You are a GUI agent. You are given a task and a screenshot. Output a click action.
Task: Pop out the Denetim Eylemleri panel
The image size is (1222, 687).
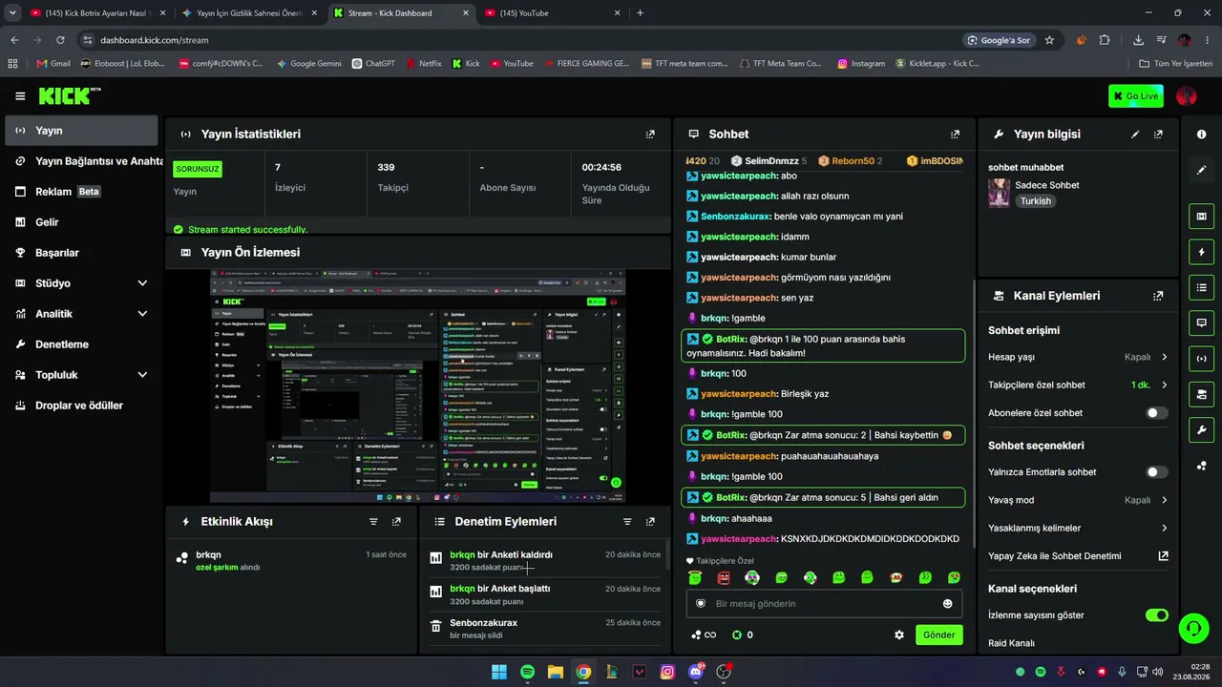tap(650, 522)
